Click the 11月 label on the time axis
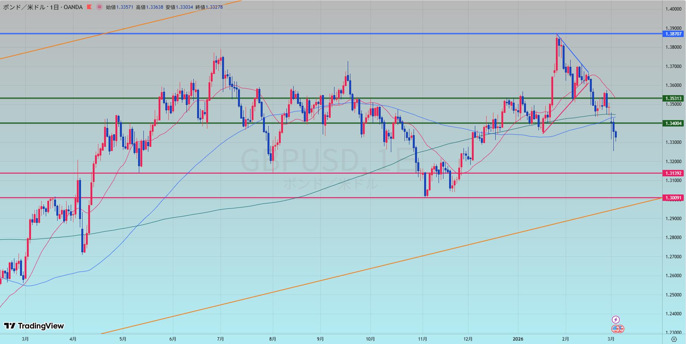686x344 pixels. tap(423, 339)
